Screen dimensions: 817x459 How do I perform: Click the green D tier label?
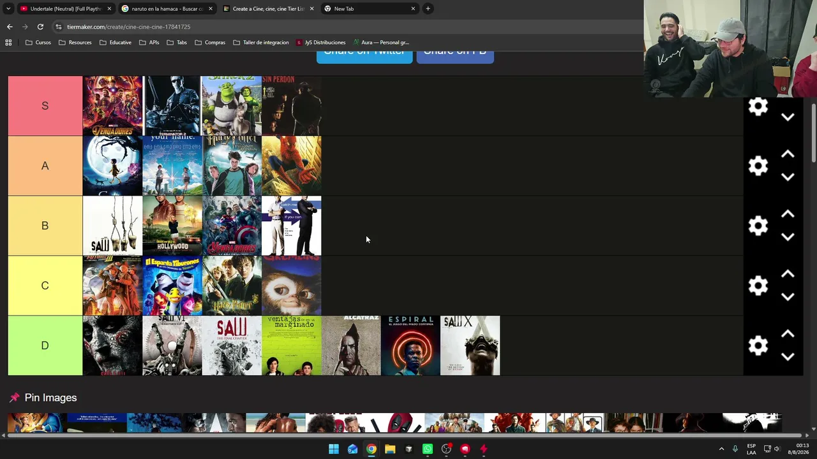(45, 346)
